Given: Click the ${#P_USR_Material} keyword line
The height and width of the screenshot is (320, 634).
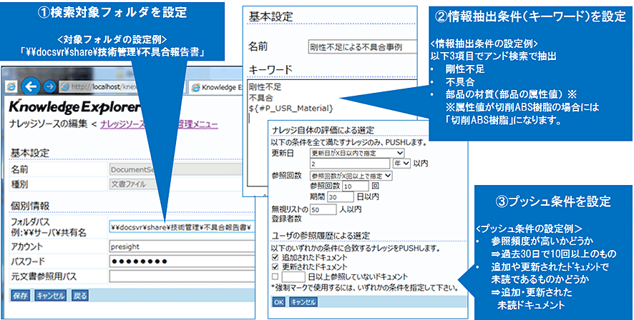Looking at the screenshot, I should coord(291,108).
